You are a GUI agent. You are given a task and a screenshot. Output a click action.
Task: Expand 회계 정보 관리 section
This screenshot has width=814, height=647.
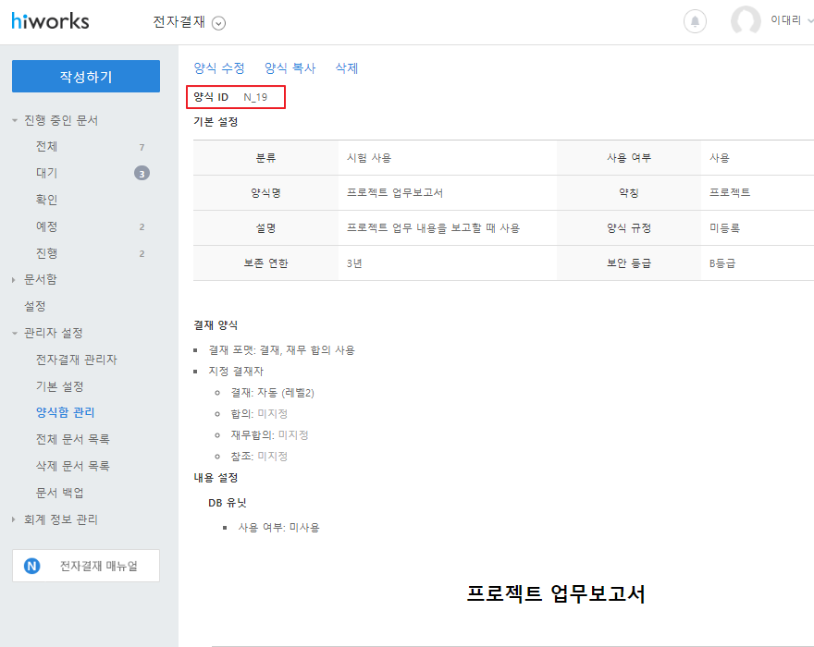point(15,519)
